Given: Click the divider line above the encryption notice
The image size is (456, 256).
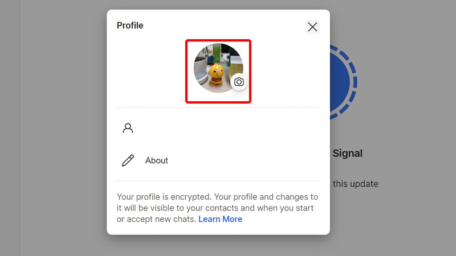Looking at the screenshot, I should [218, 181].
